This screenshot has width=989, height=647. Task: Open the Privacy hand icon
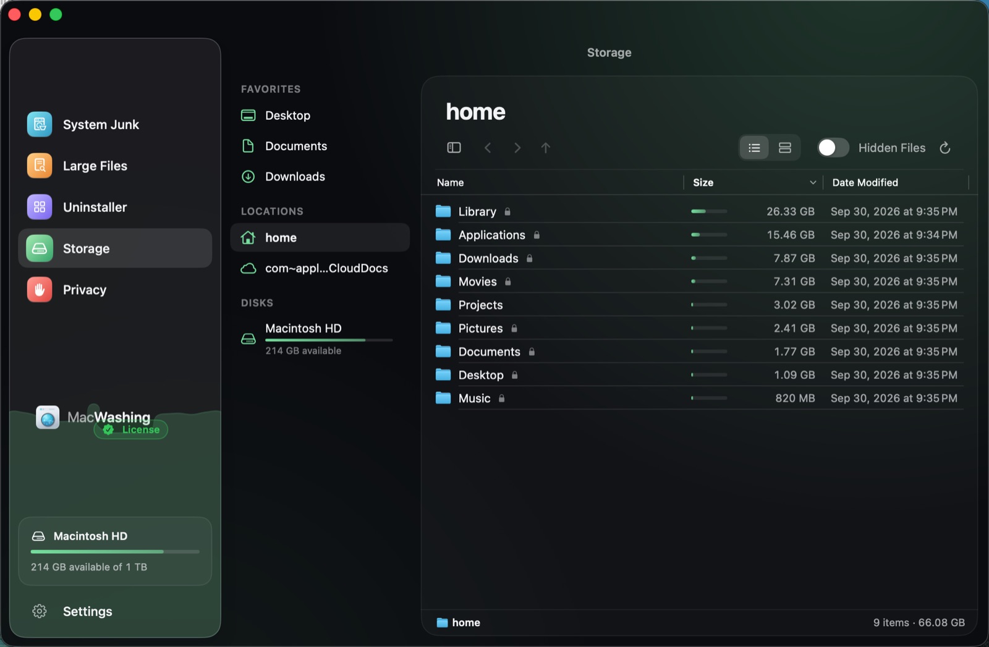coord(40,290)
